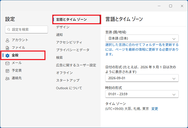
Task: Close the settings window
Action: tap(182, 6)
